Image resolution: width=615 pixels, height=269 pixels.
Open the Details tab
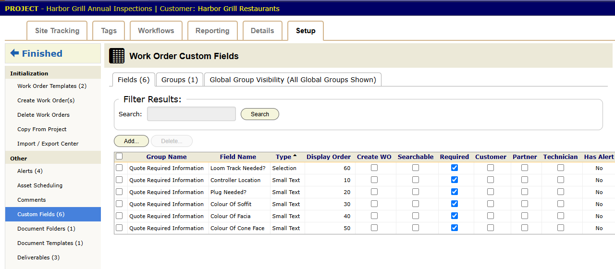(x=262, y=31)
